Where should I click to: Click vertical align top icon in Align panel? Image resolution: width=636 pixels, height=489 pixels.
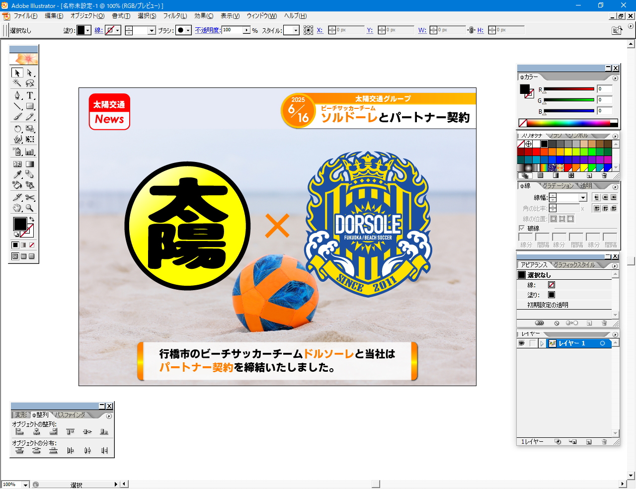(70, 432)
